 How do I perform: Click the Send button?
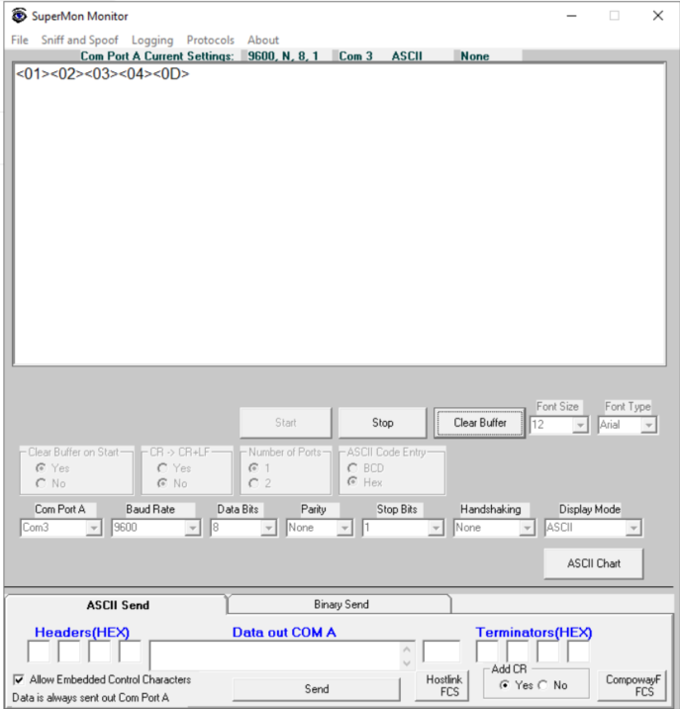(x=317, y=688)
